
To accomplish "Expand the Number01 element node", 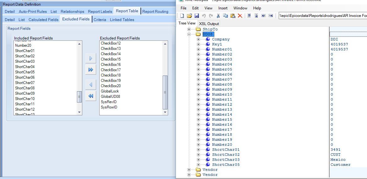I will coord(199,49).
